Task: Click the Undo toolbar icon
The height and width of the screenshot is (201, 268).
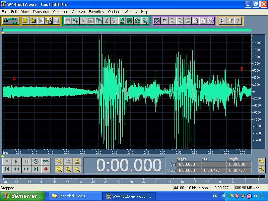Action: coord(68,21)
